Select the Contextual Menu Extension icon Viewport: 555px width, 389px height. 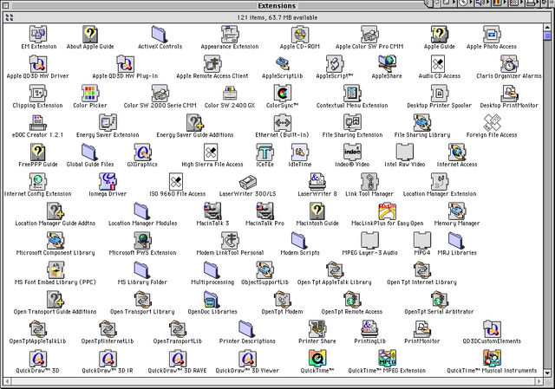[352, 93]
